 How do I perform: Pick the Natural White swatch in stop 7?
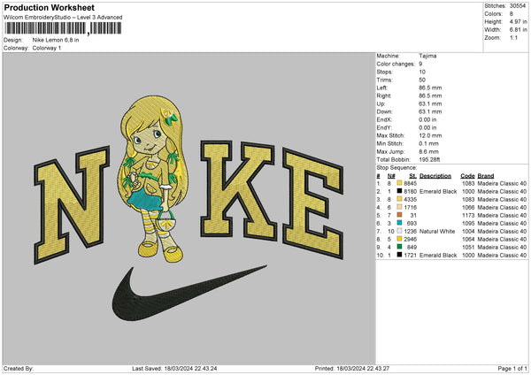(x=400, y=231)
